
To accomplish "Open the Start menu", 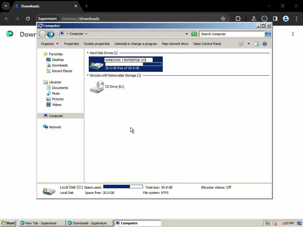I will coord(8,223).
